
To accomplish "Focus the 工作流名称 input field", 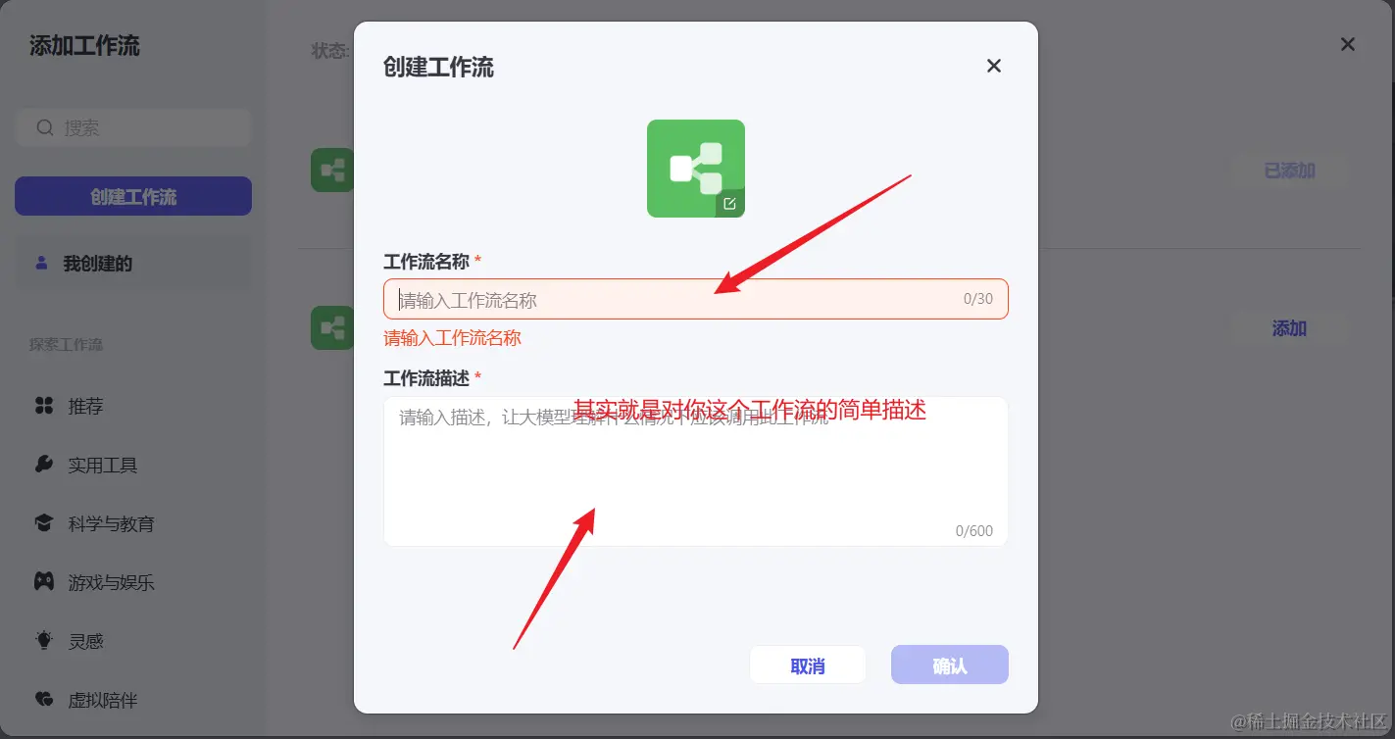I will pyautogui.click(x=695, y=299).
